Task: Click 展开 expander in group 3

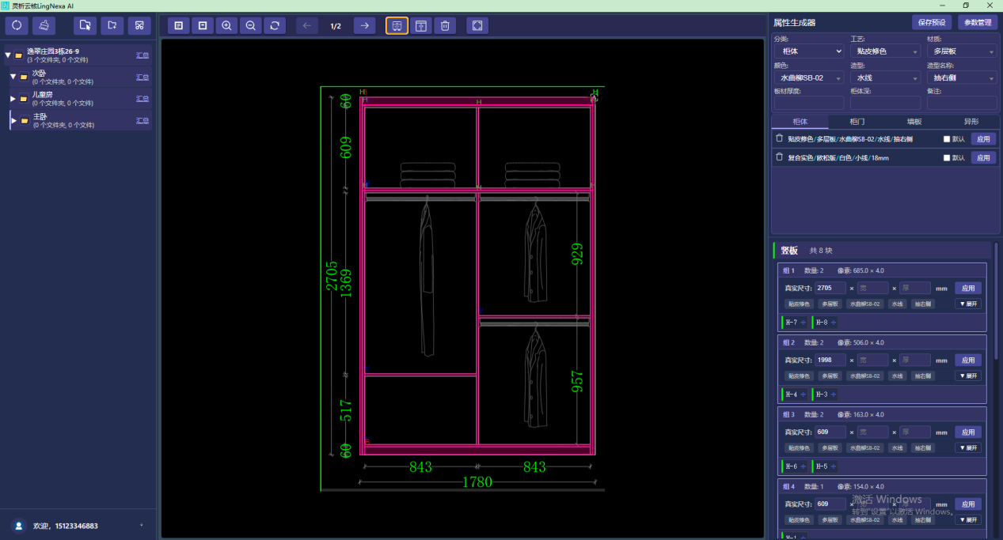Action: coord(968,447)
